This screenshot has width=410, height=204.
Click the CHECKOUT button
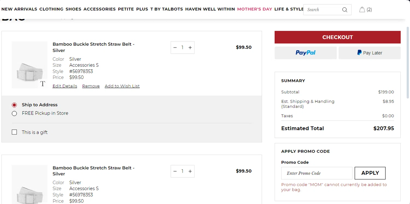(x=338, y=37)
